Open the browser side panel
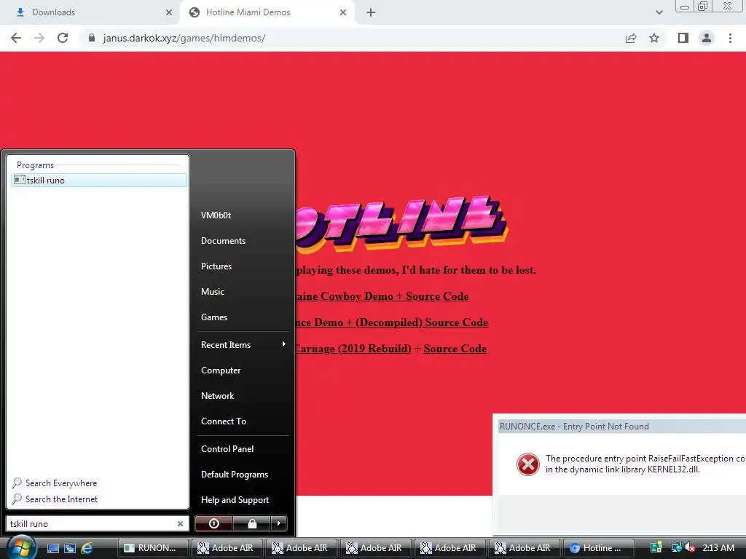 (x=683, y=38)
